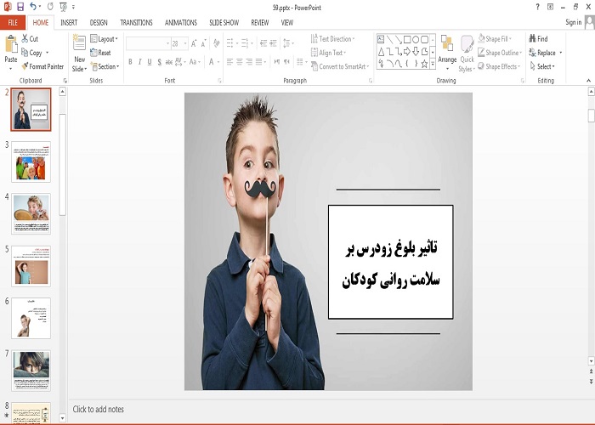The image size is (595, 425).
Task: Select the rectangle shape in gallery
Action: (407, 39)
